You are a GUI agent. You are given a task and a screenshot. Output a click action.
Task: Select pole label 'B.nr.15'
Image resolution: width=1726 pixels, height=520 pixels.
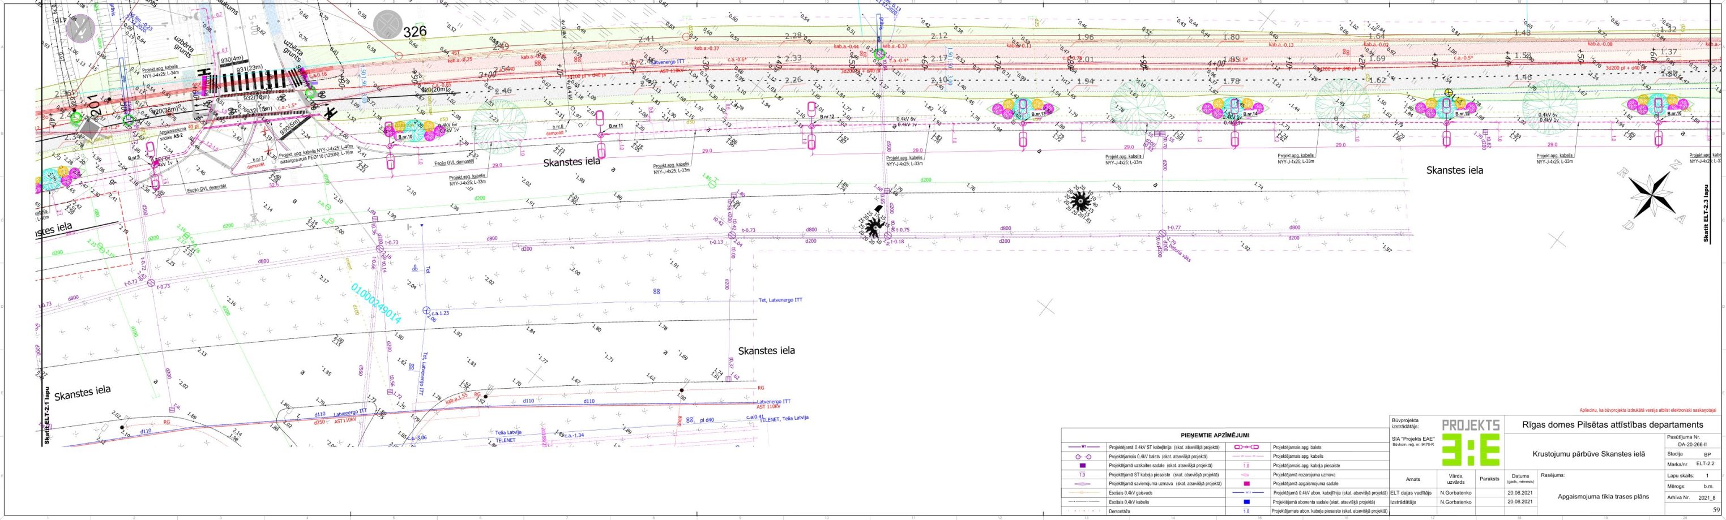click(1462, 114)
